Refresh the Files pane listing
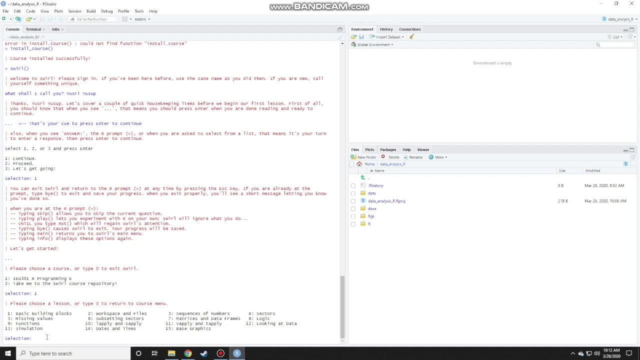The width and height of the screenshot is (640, 360). 633,157
